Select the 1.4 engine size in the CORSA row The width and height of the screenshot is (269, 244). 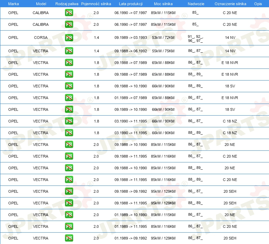pyautogui.click(x=96, y=38)
